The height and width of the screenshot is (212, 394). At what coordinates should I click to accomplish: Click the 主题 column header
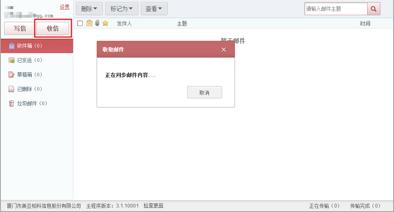[x=182, y=23]
